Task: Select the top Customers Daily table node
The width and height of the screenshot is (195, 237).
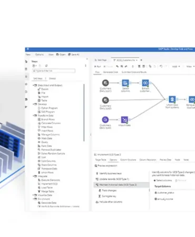Action: pos(105,83)
